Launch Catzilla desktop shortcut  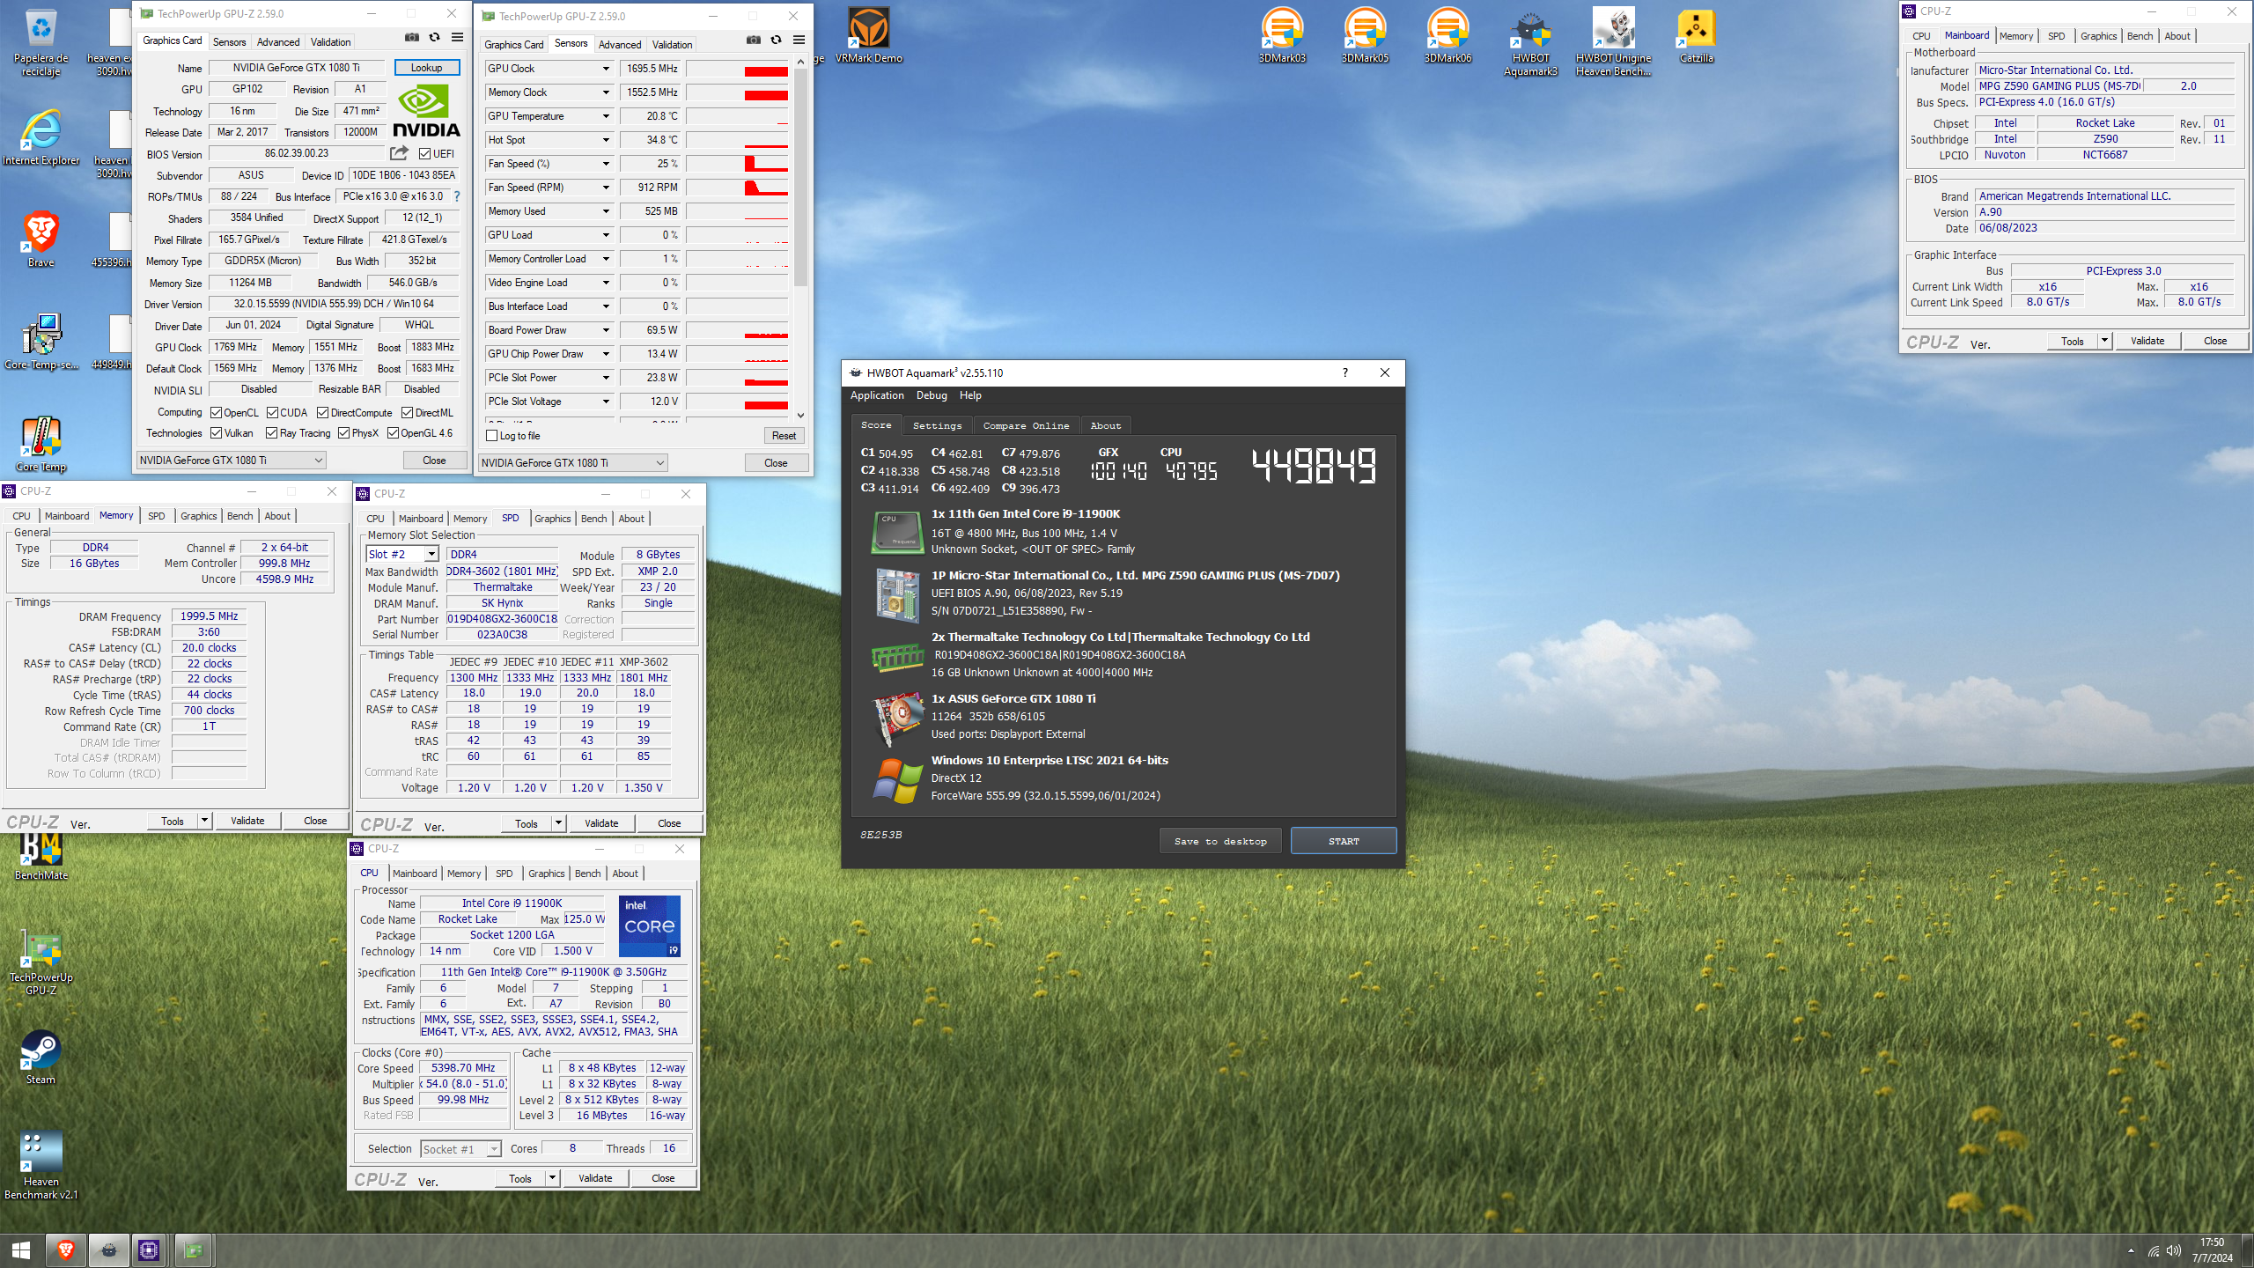[x=1696, y=35]
